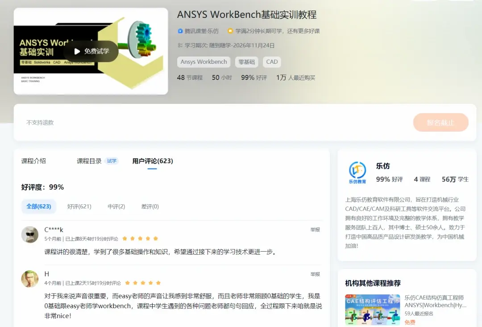482x327 pixels.
Task: Click the 好评度: 99% heading
Action: point(42,187)
